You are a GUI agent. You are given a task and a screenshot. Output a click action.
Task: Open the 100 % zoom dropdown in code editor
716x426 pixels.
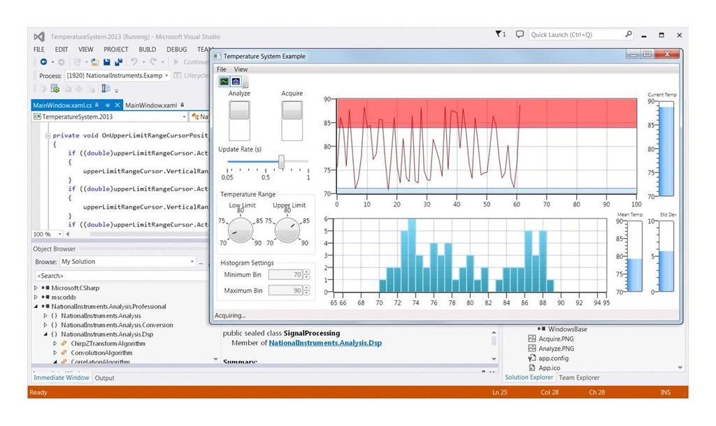tap(47, 234)
